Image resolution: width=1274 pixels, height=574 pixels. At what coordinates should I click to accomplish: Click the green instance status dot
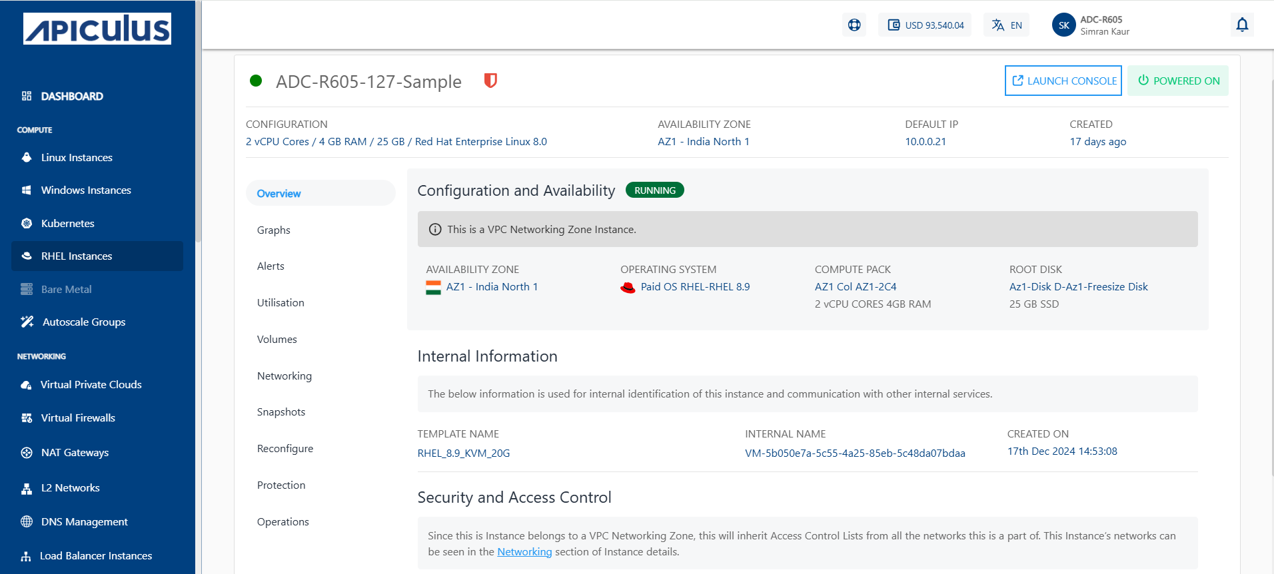click(x=256, y=81)
